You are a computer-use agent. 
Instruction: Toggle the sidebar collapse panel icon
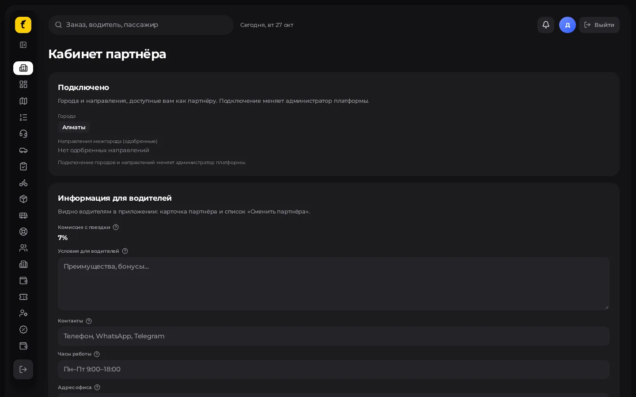click(x=23, y=45)
